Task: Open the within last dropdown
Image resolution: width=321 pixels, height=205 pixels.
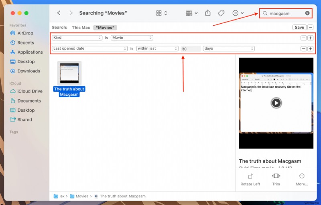Action: (x=157, y=48)
